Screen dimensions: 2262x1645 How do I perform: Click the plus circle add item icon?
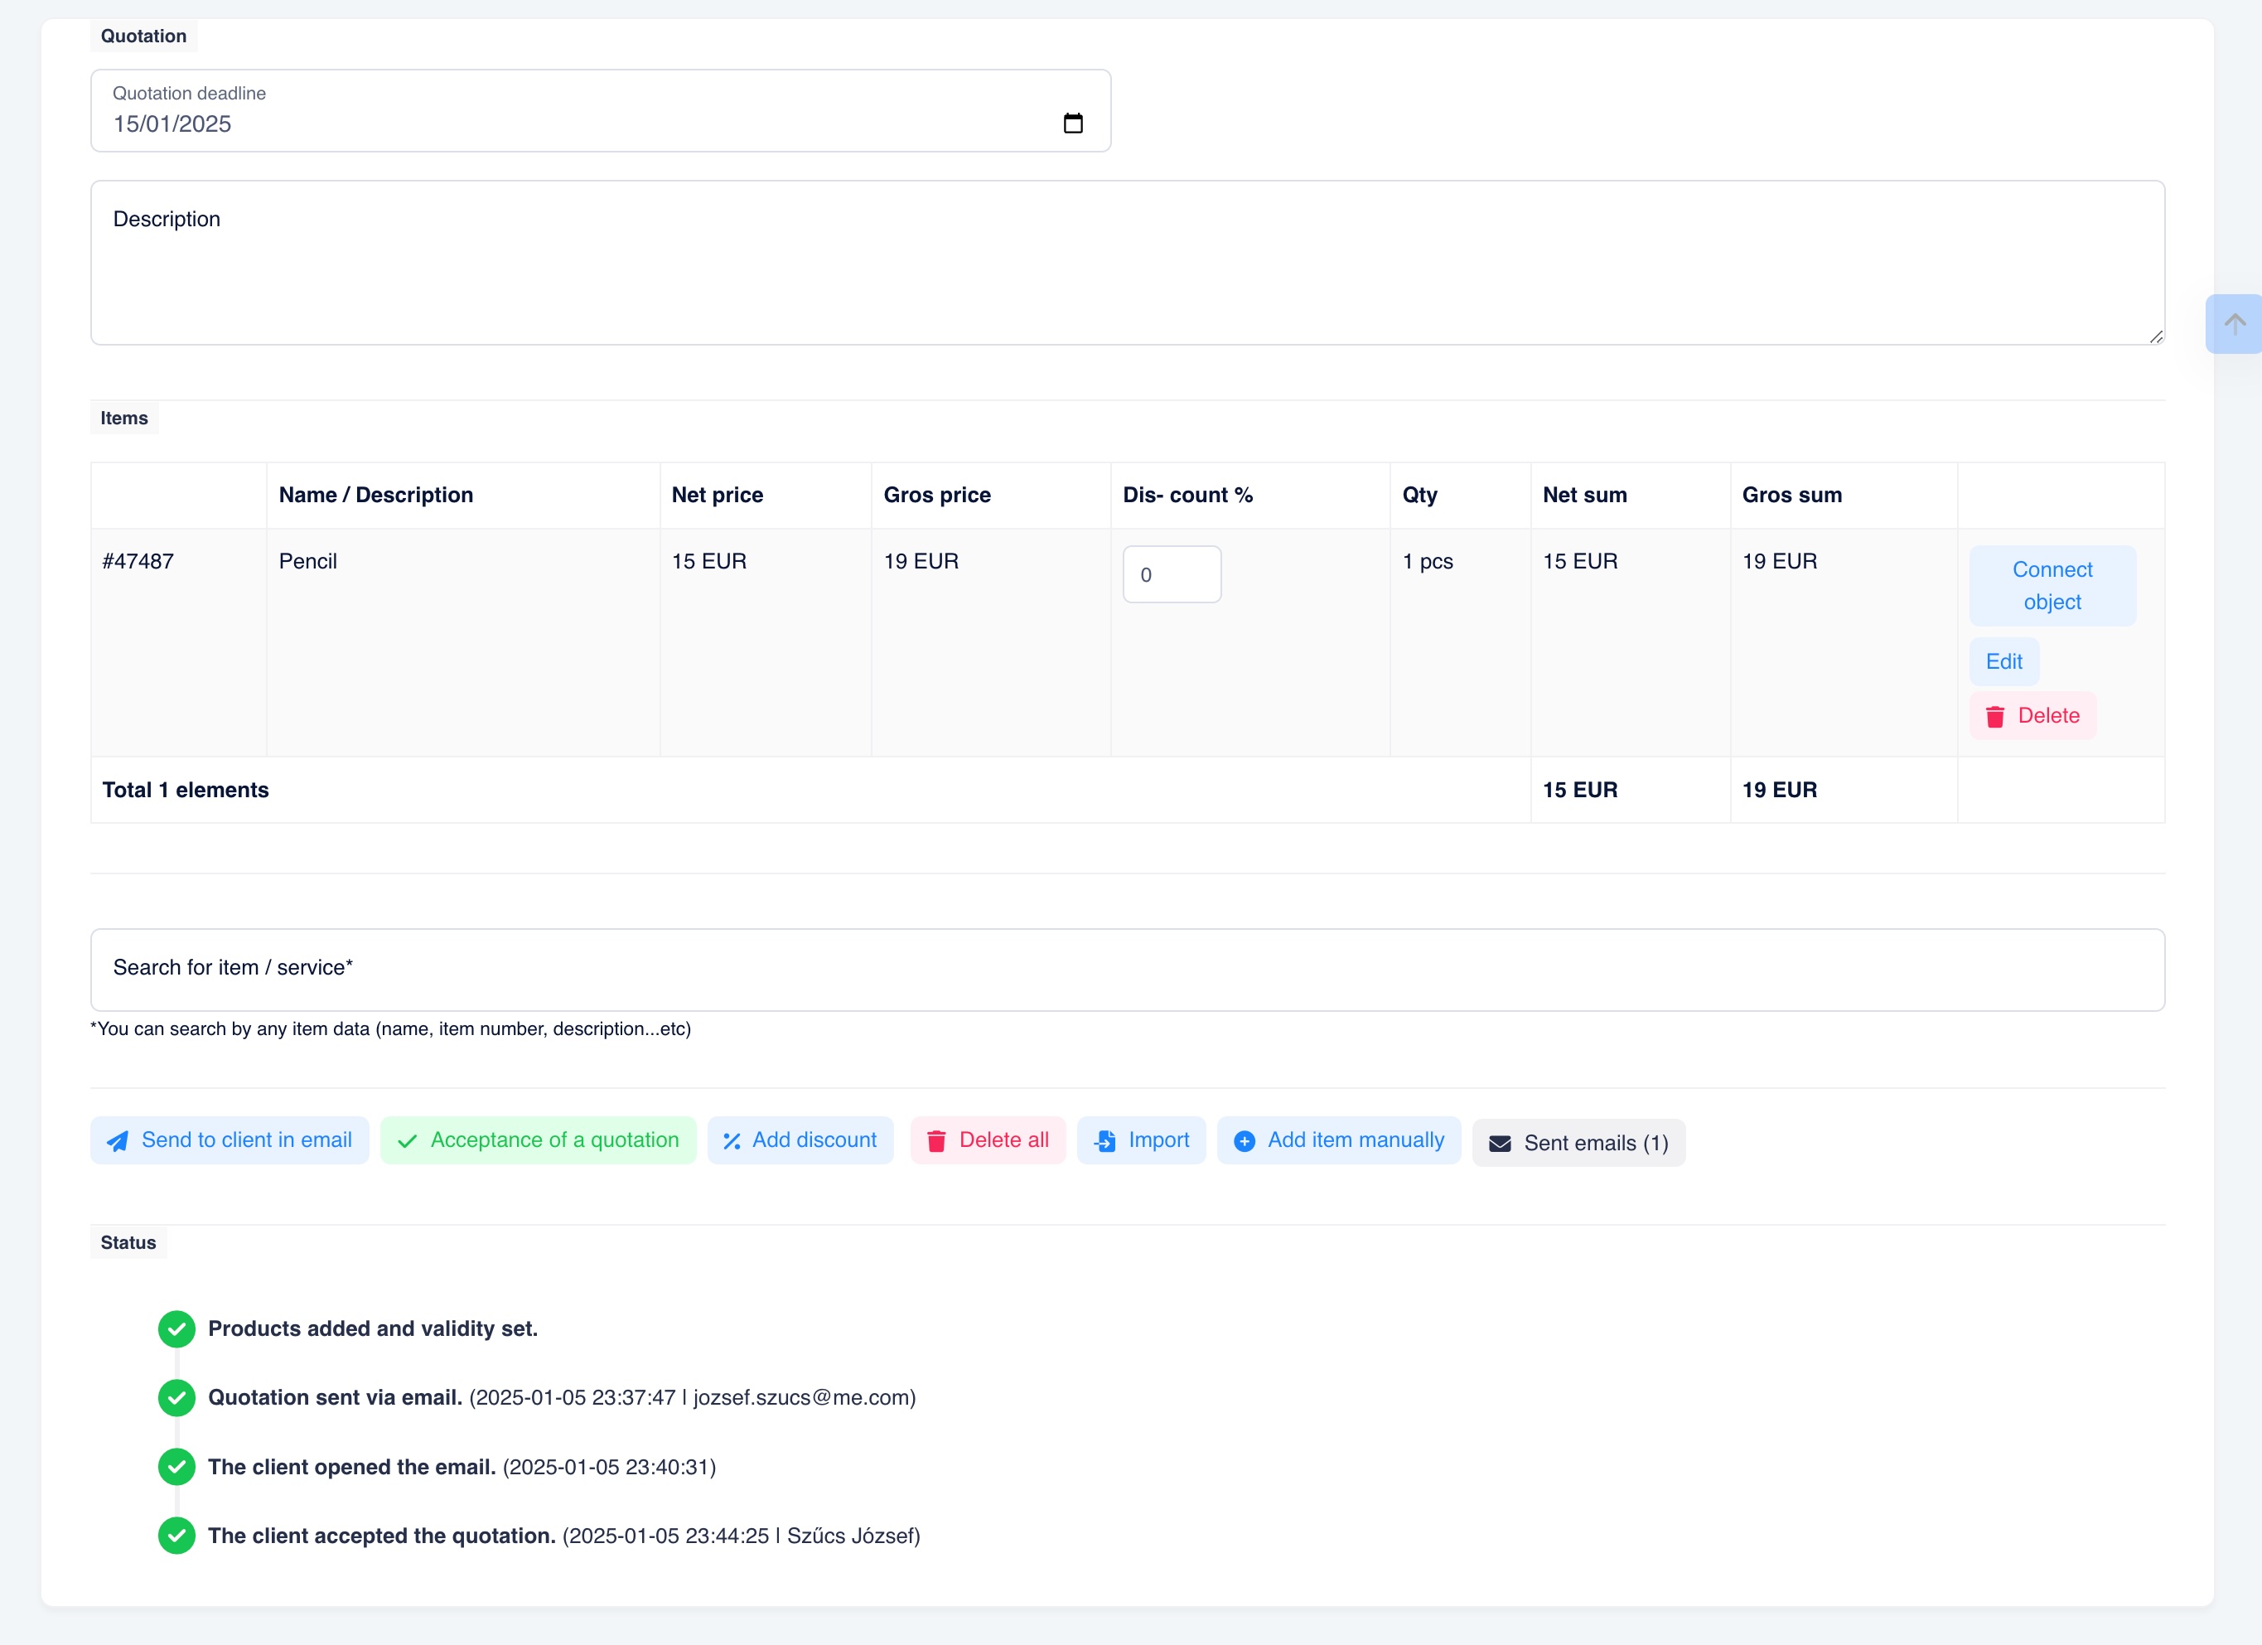[x=1244, y=1141]
